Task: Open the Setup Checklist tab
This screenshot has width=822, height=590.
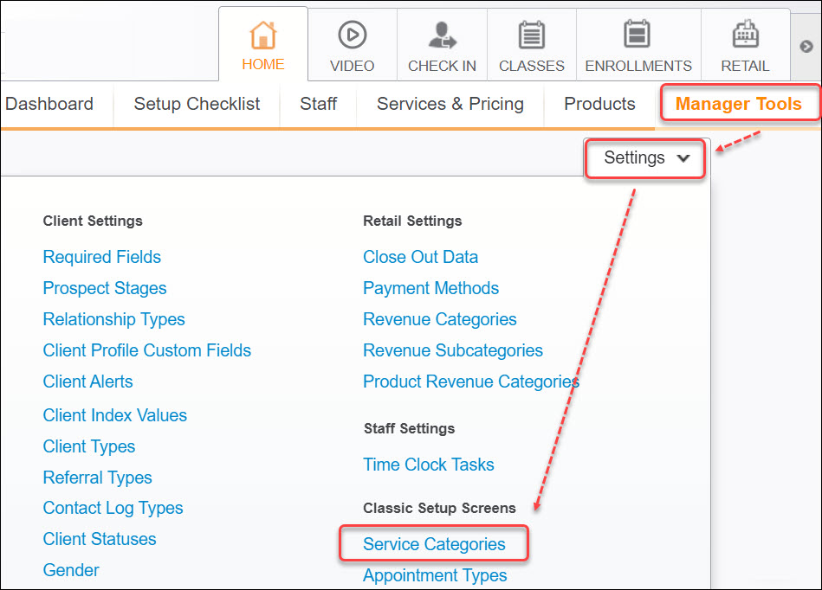Action: (196, 104)
